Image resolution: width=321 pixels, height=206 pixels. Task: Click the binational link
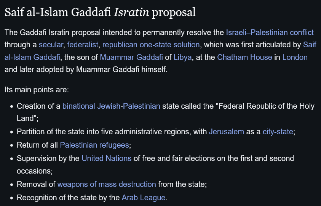78,106
